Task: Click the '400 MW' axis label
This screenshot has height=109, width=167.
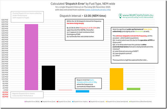Action: point(5,46)
